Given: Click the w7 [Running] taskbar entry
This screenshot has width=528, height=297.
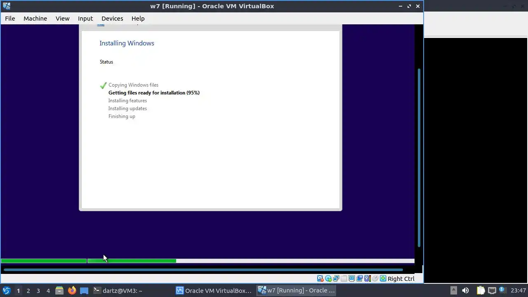Looking at the screenshot, I should coord(296,290).
